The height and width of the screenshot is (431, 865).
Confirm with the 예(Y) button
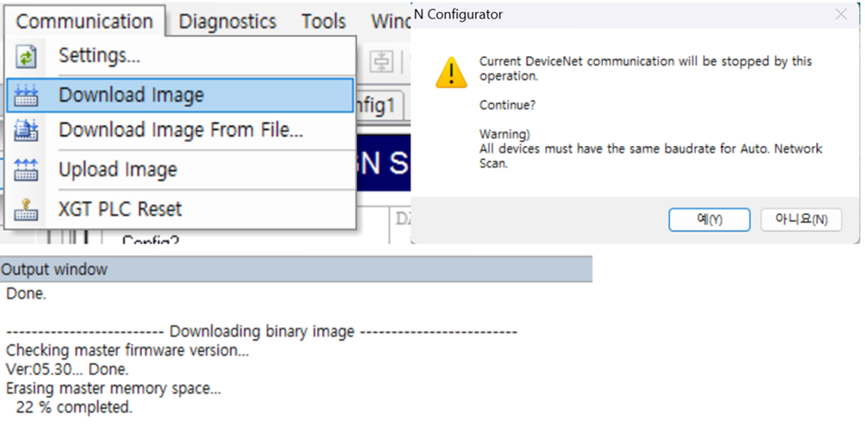tap(709, 220)
